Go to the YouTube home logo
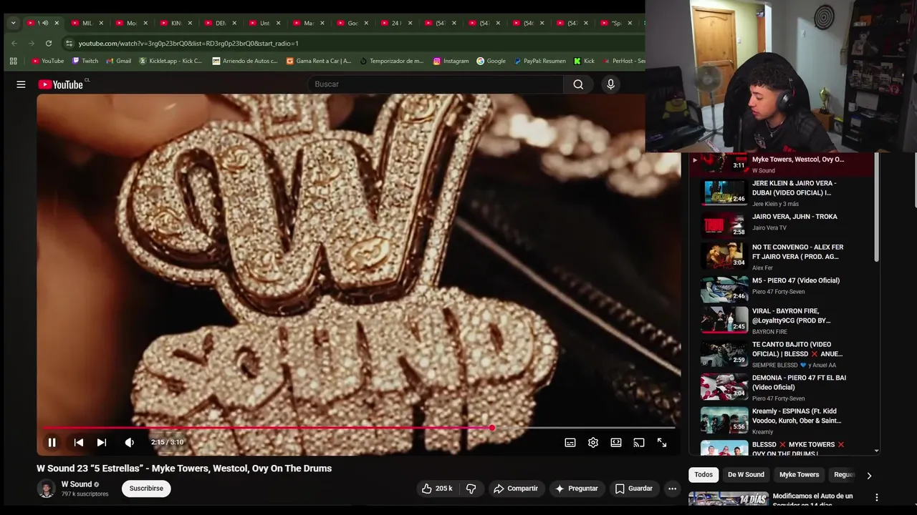This screenshot has height=515, width=917. click(61, 84)
